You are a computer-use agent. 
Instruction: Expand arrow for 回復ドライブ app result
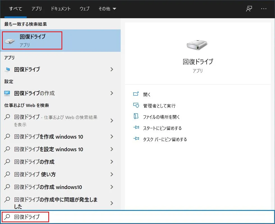click(x=112, y=69)
